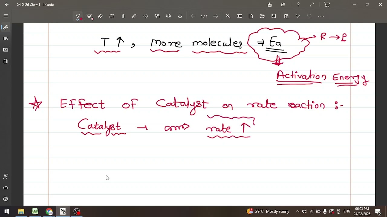Click the microphone record icon in toolbar
The height and width of the screenshot is (217, 387).
click(180, 16)
